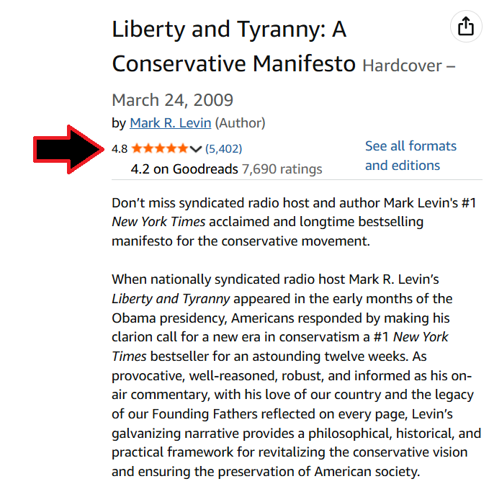Expand the star rating breakdown chevron
Viewport: 489px width, 484px height.
click(196, 149)
